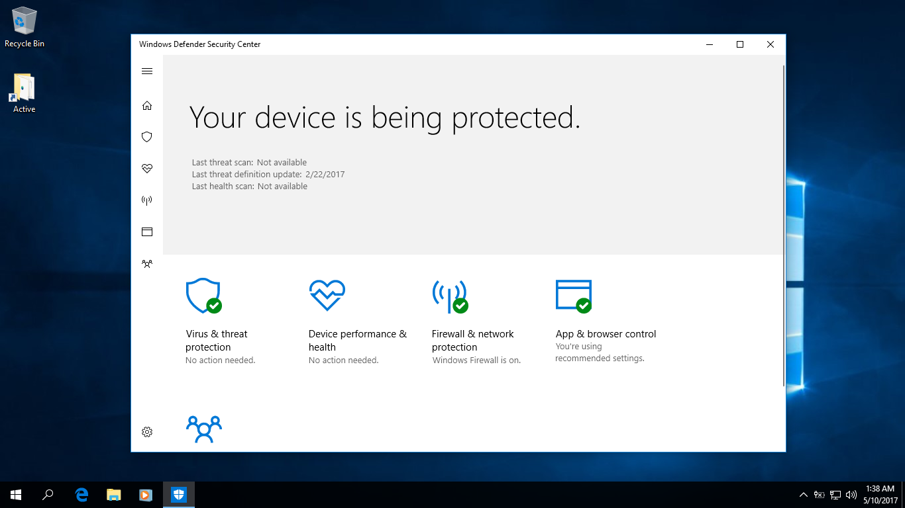Screen dimensions: 905x508
Task: Open Virus & threat protection label
Action: 217,341
